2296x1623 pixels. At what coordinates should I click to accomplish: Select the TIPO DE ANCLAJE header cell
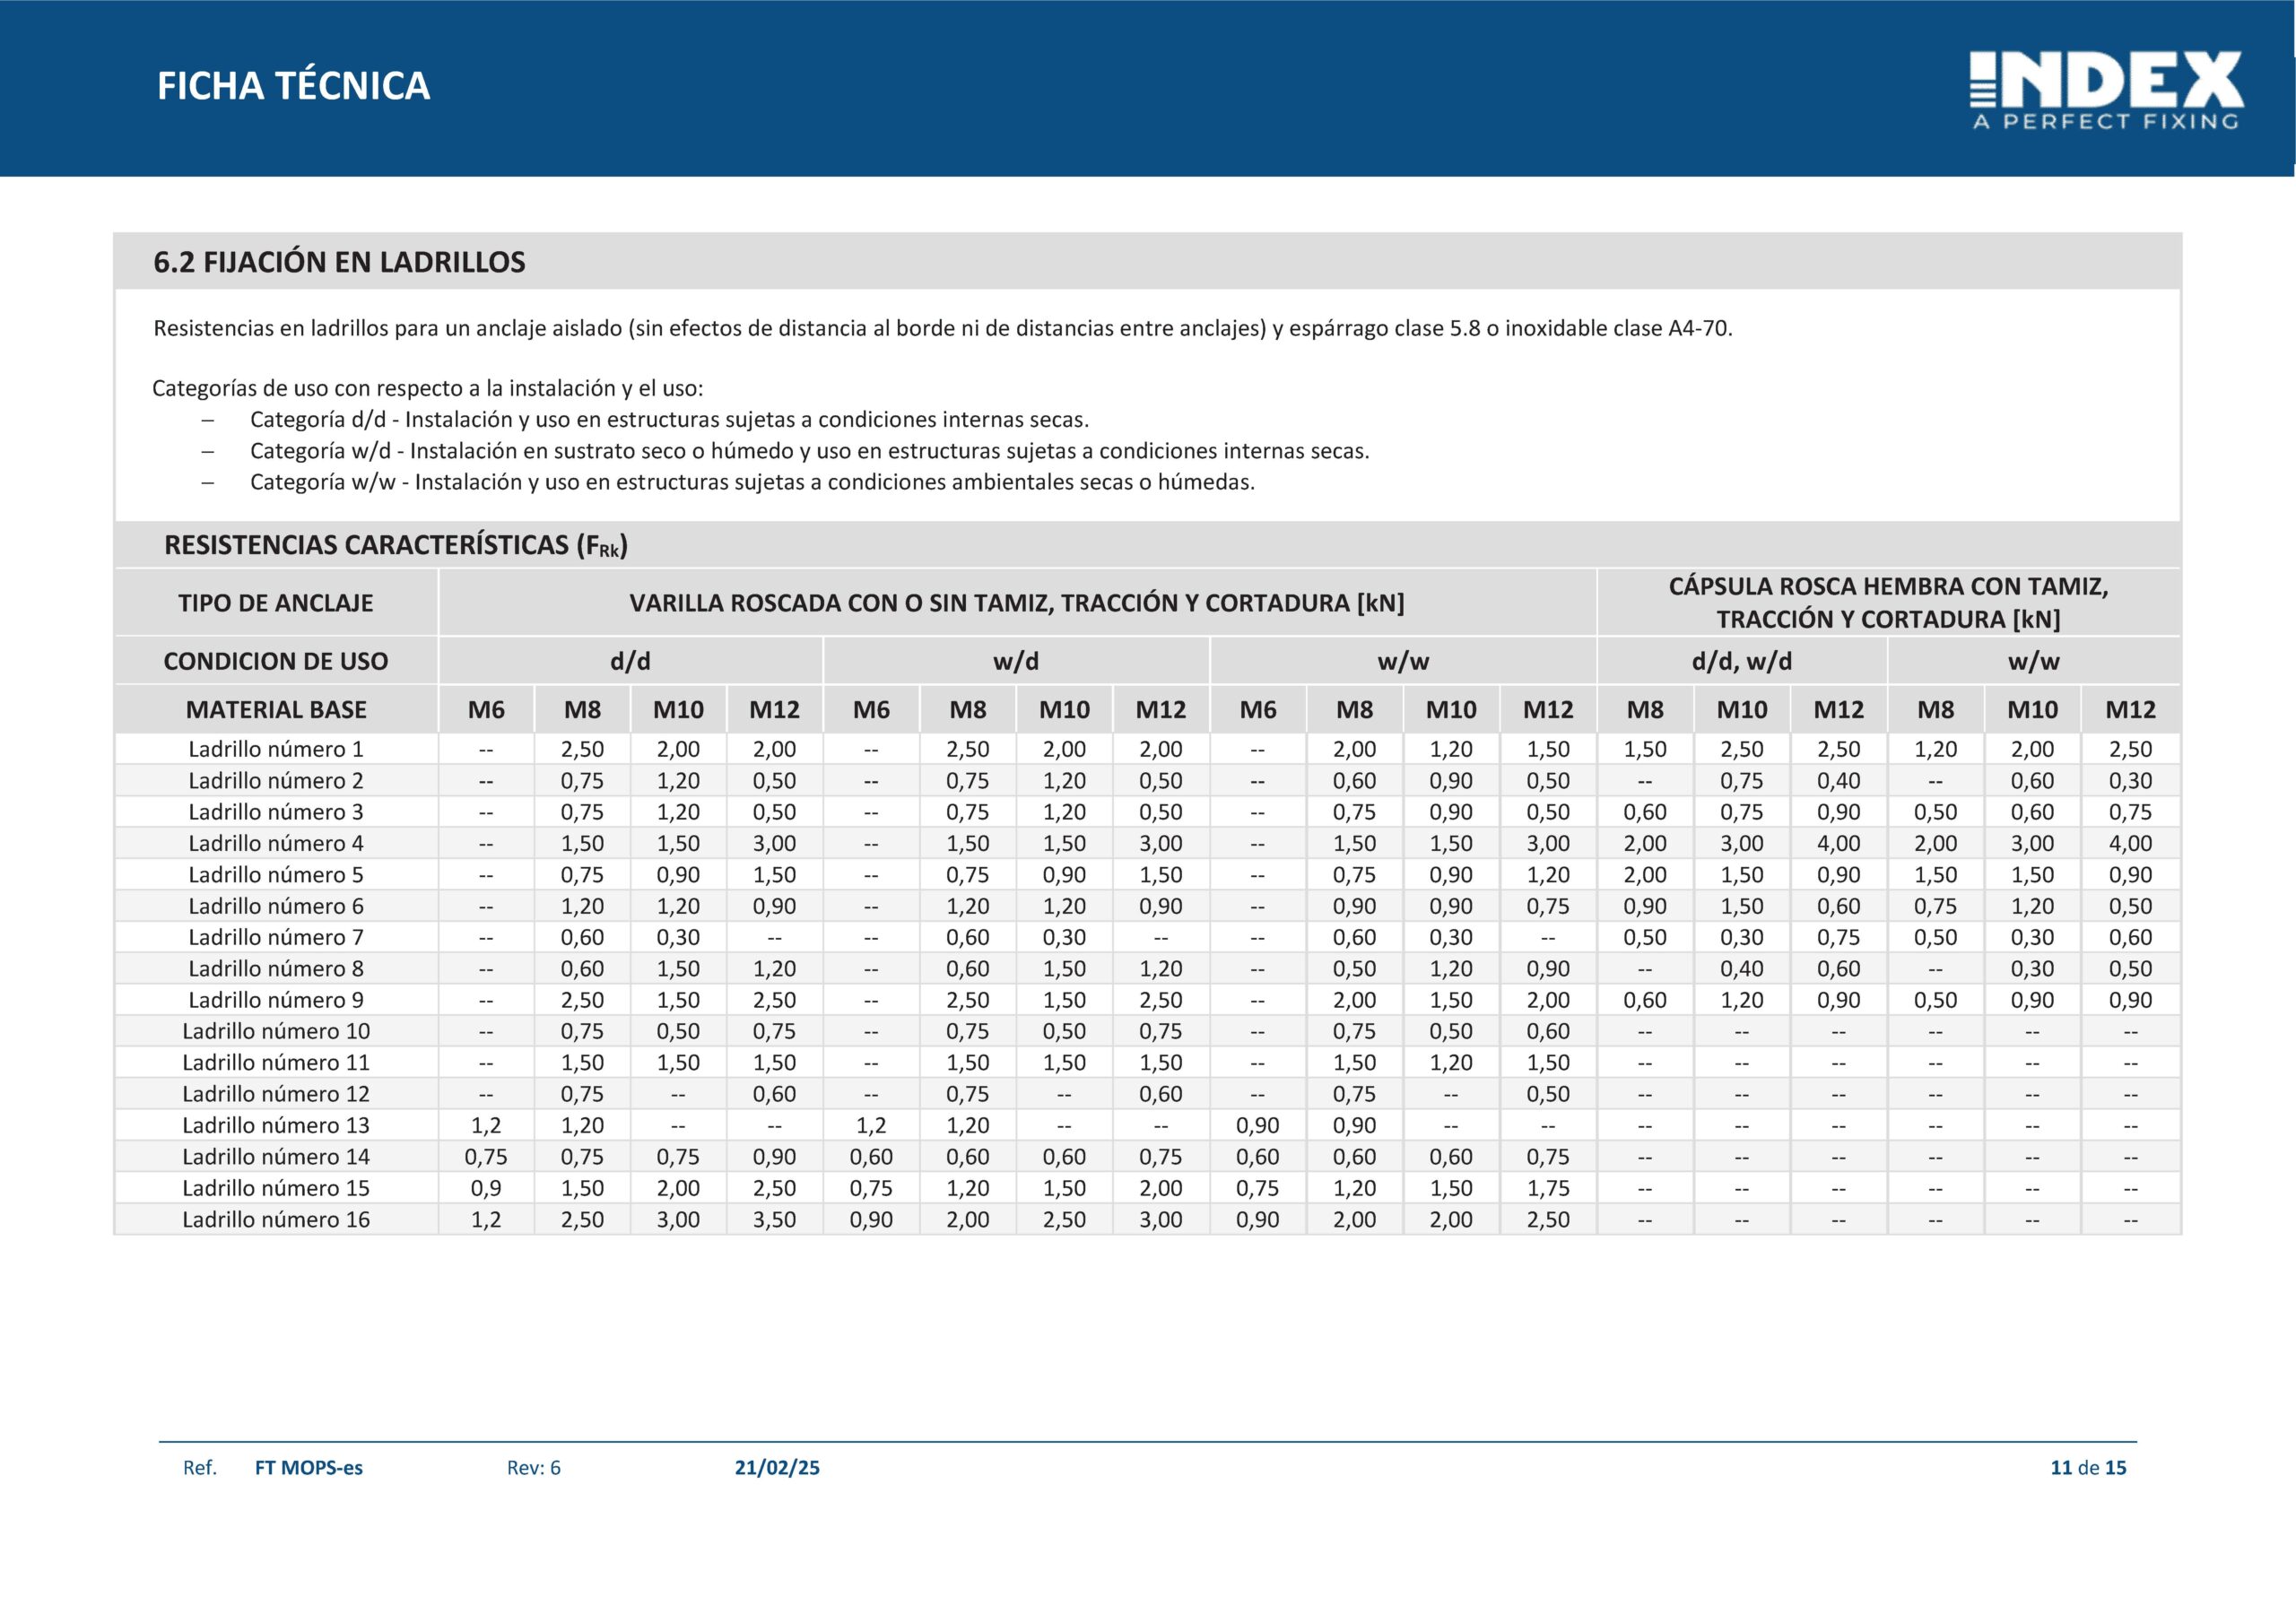276,603
